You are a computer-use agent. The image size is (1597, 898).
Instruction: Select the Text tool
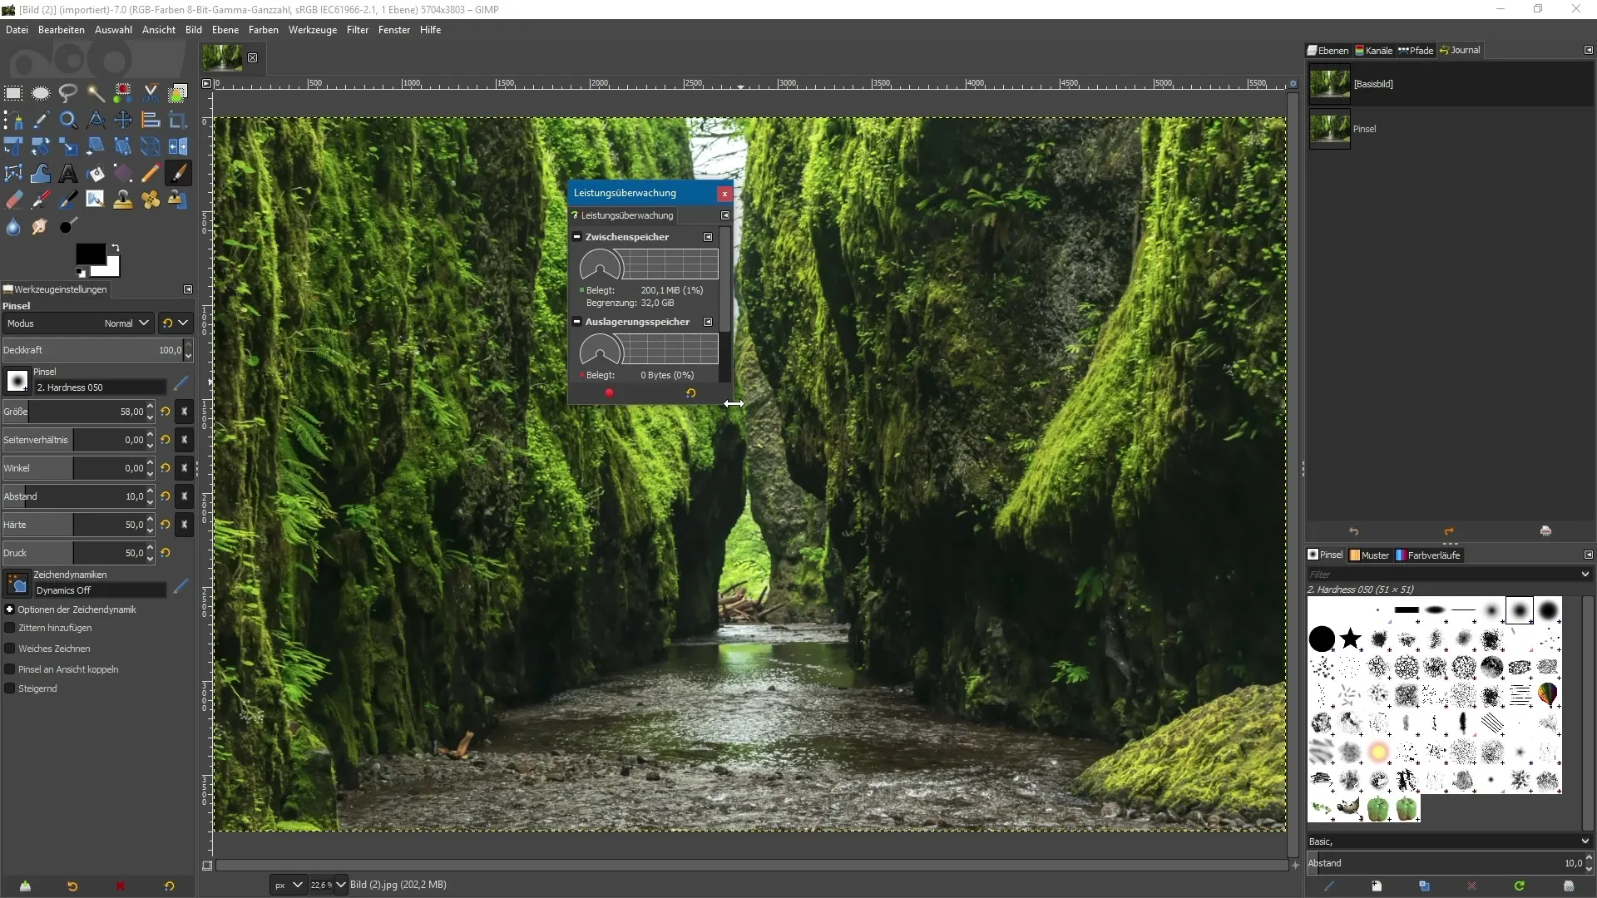pyautogui.click(x=68, y=174)
